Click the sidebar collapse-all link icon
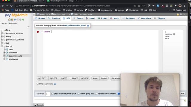 (x=29, y=27)
